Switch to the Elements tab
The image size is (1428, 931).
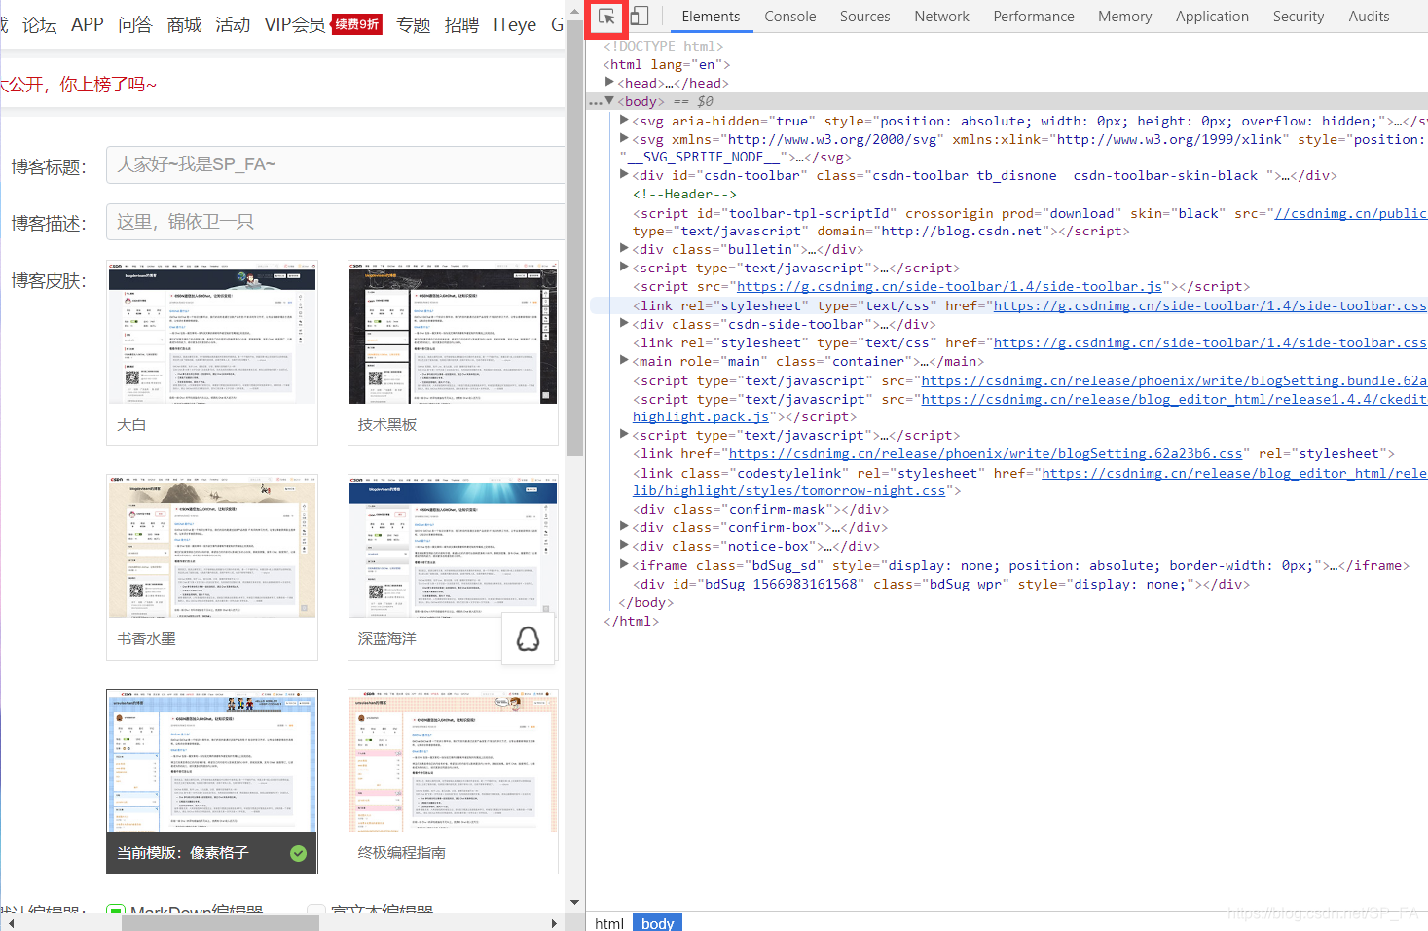tap(711, 17)
